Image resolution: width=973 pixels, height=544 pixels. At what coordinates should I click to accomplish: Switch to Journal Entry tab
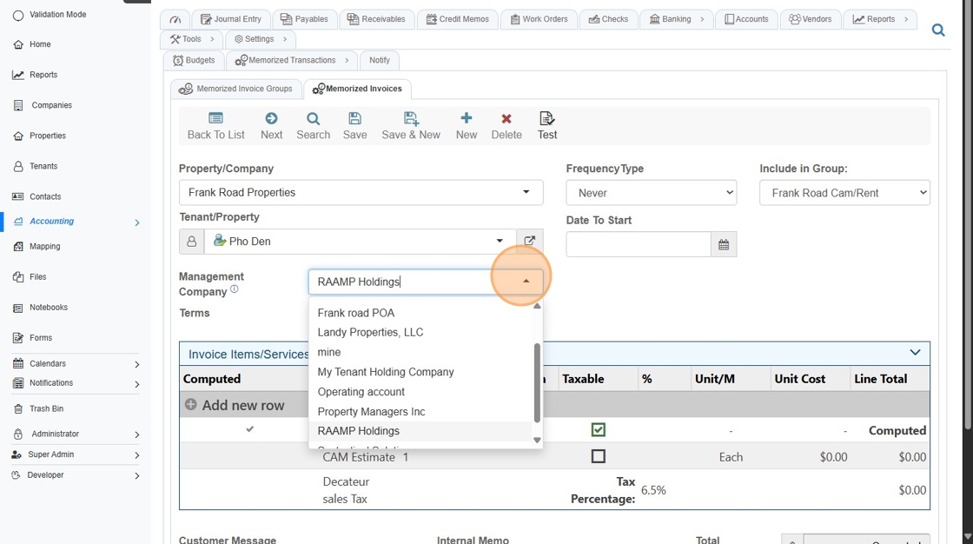[231, 19]
